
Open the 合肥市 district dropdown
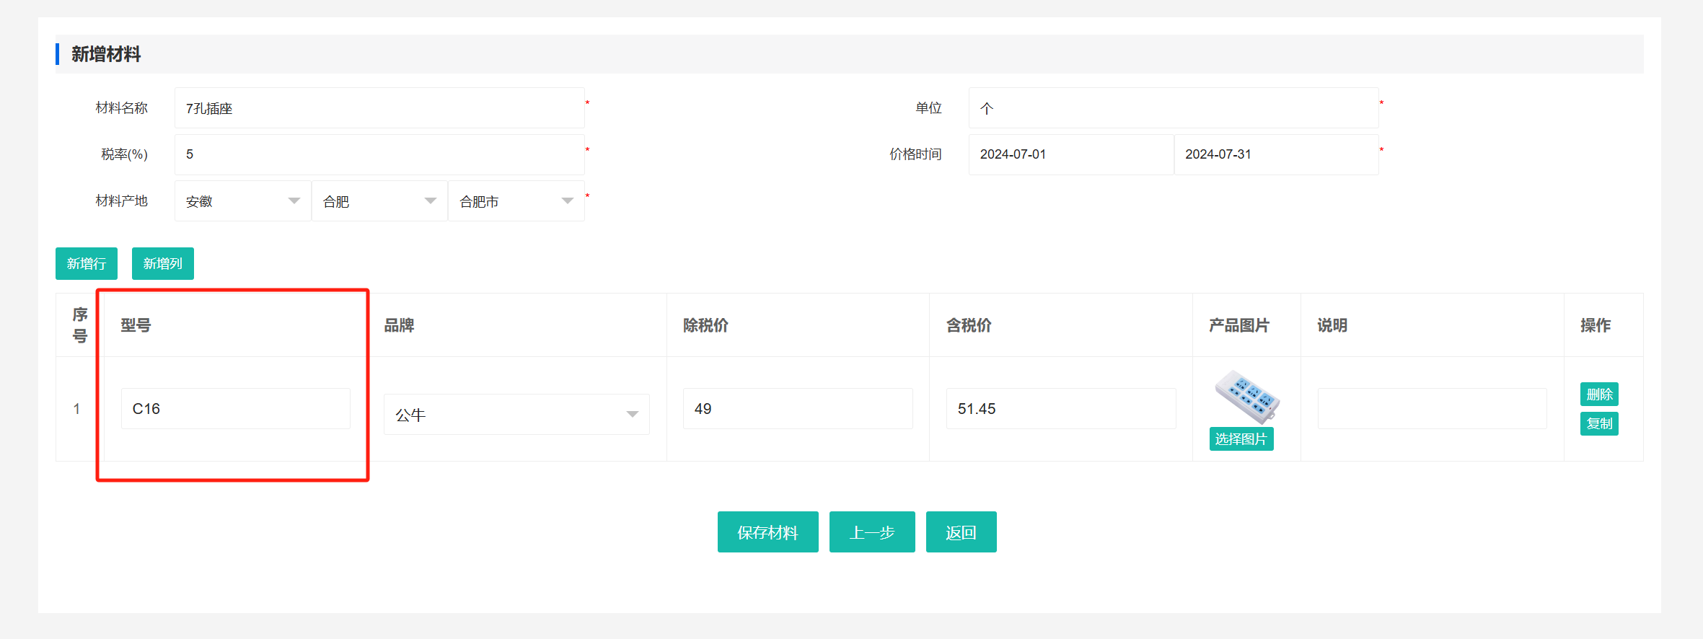pos(516,201)
